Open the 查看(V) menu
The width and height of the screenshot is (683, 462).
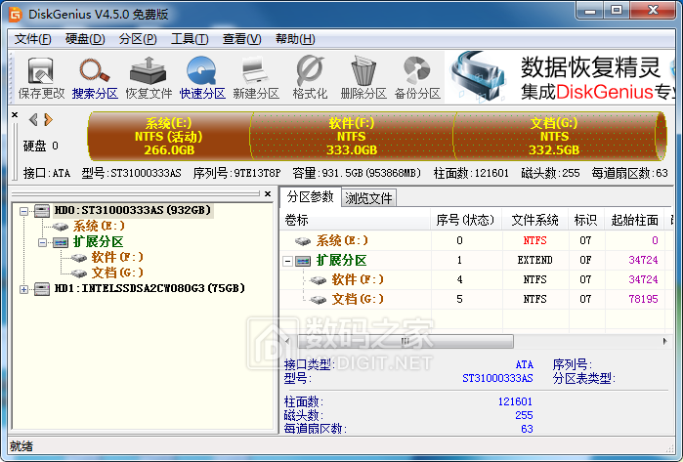point(241,39)
